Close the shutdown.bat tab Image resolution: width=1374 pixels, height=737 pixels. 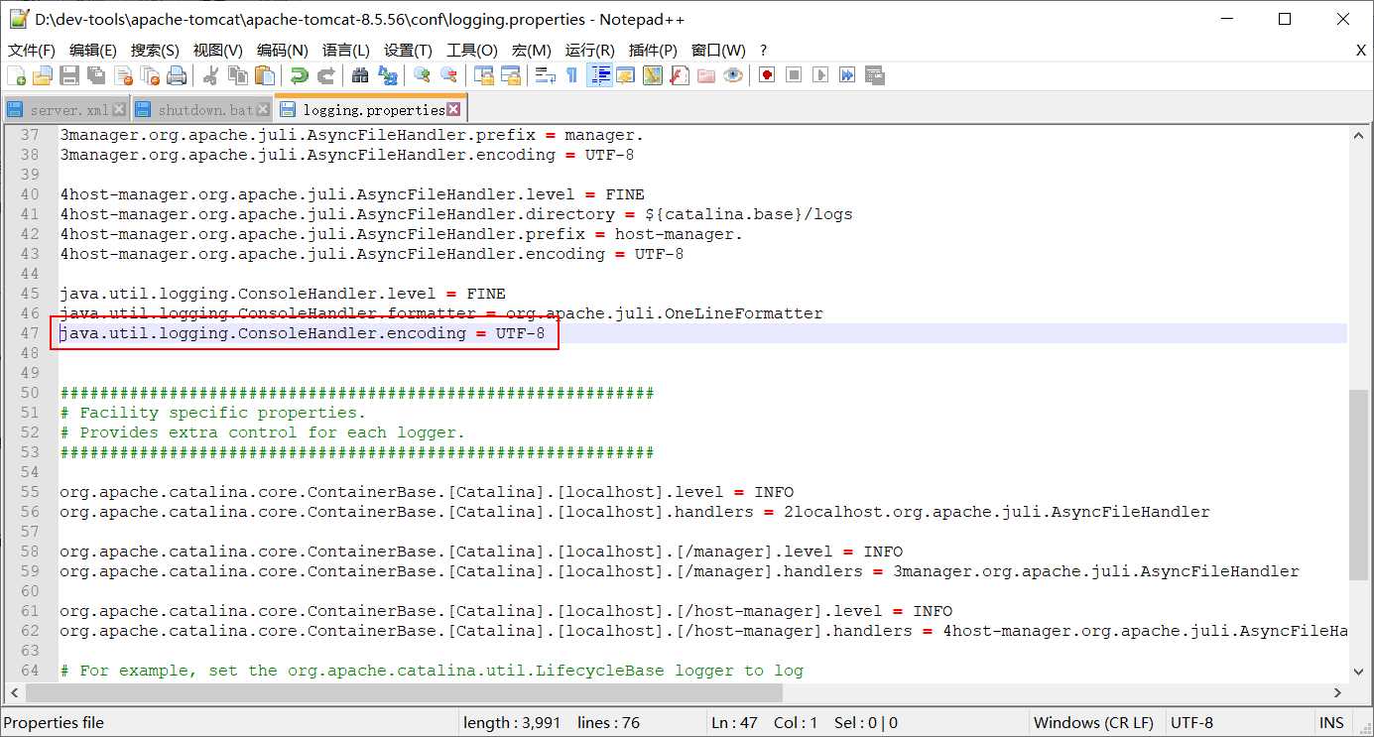coord(263,109)
